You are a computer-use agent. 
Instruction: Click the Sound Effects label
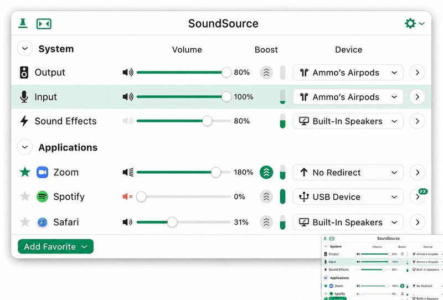coord(65,121)
